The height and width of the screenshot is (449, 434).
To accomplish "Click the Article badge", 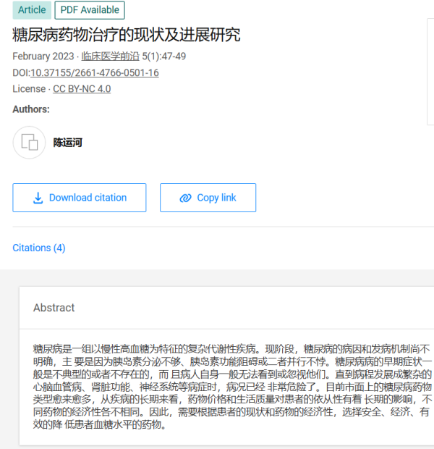I will (32, 10).
